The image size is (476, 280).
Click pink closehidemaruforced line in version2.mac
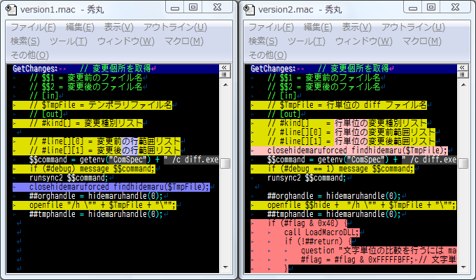(x=349, y=150)
